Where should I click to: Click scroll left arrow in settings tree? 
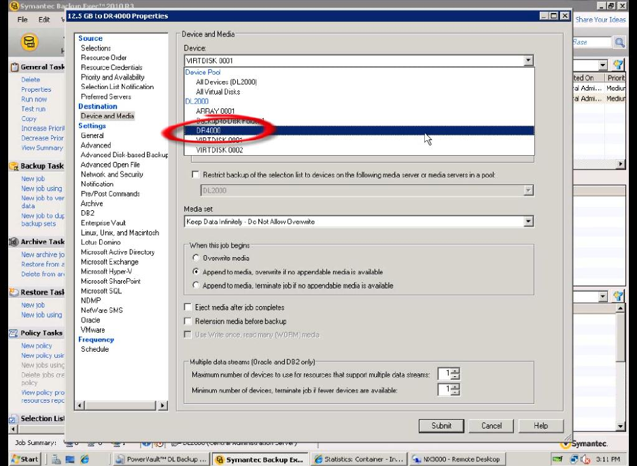(x=80, y=405)
